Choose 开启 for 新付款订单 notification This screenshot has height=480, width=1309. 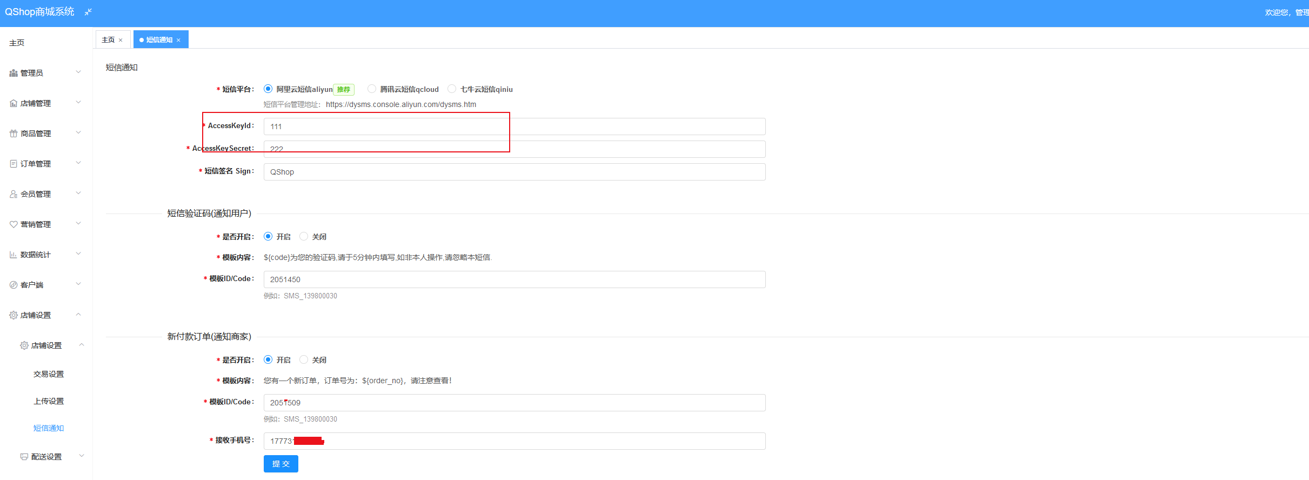[268, 359]
